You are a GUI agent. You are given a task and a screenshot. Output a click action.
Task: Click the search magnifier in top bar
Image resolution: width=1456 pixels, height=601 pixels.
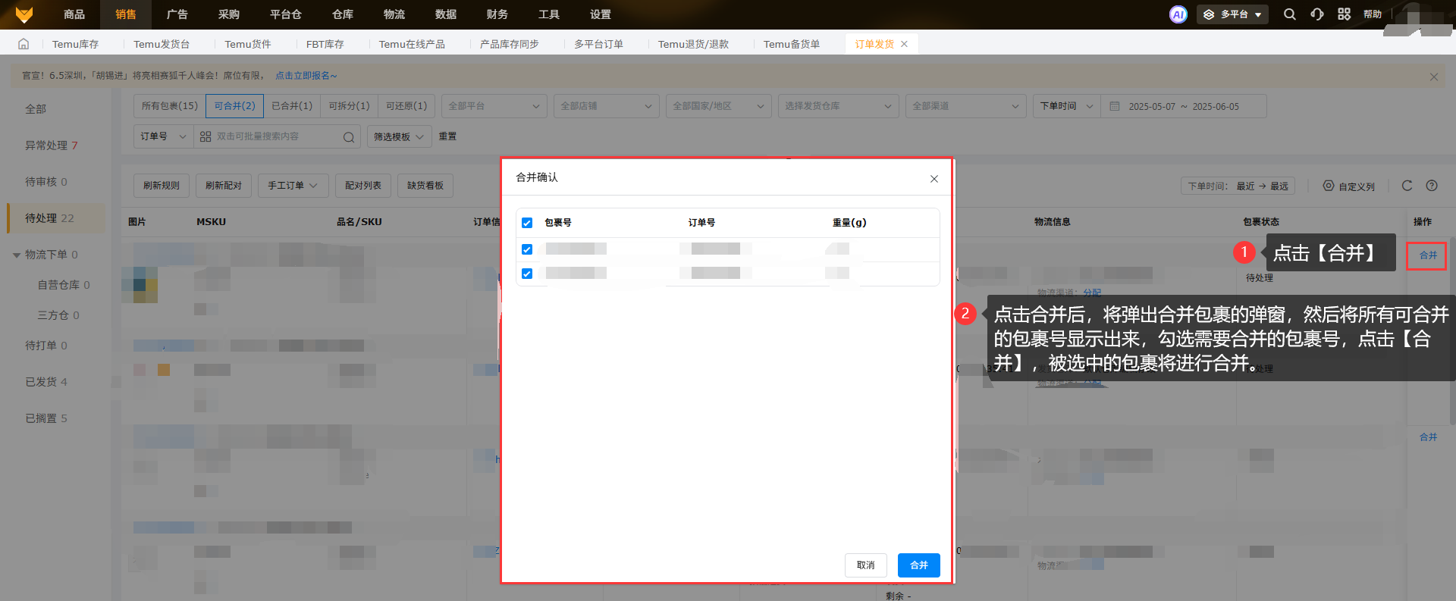[1289, 14]
